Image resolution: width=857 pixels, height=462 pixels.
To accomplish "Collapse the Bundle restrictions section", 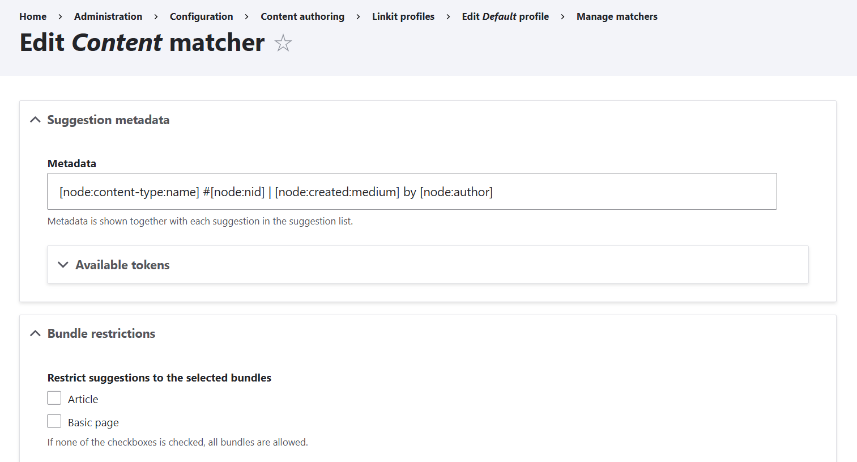I will pos(101,333).
